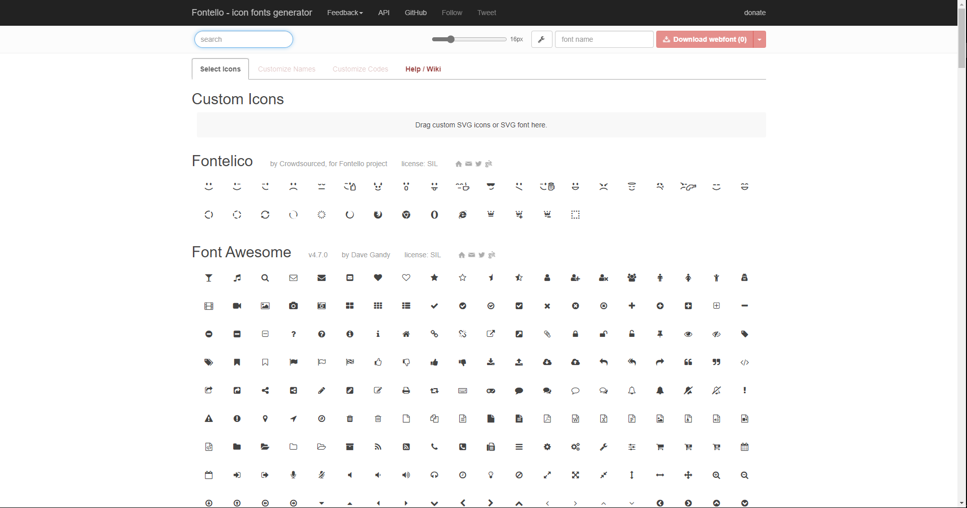Open the donate link
The width and height of the screenshot is (967, 508).
point(754,13)
